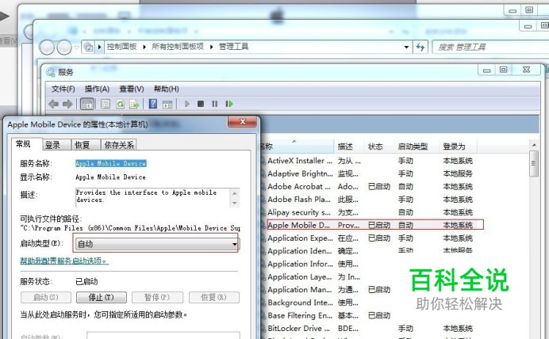Viewport: 549px width, 339px height.
Task: Open the address bar history dropdown arrow
Action: 406,47
